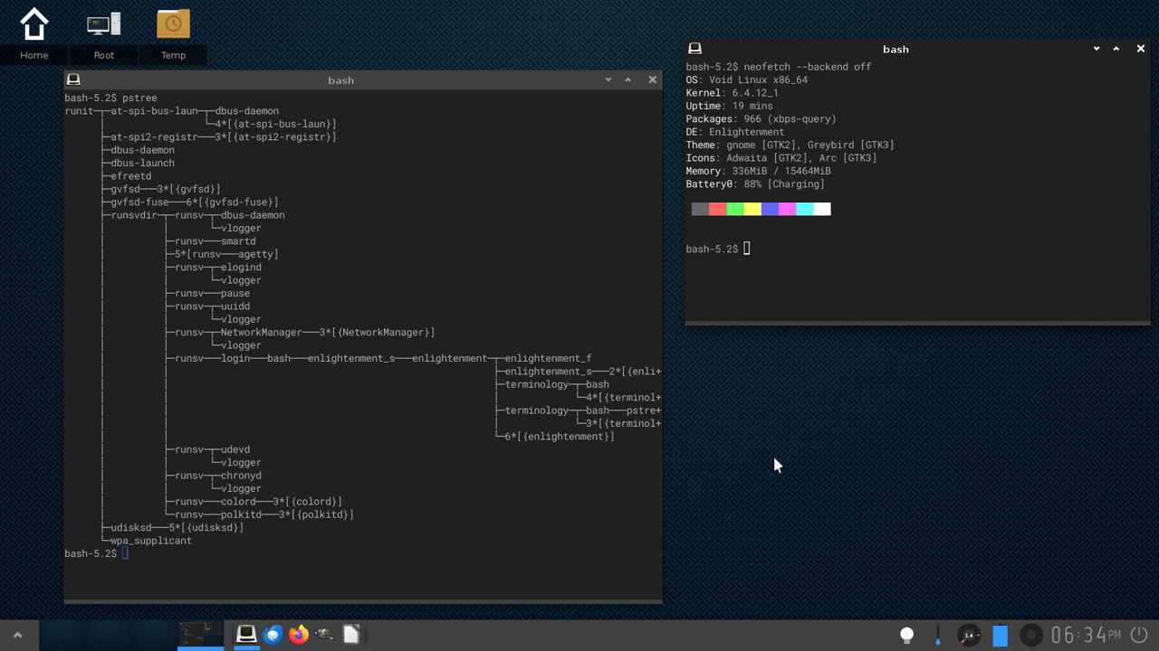The image size is (1159, 651).
Task: Click the 'OS: Void Linux x86_64' line
Action: coord(746,80)
